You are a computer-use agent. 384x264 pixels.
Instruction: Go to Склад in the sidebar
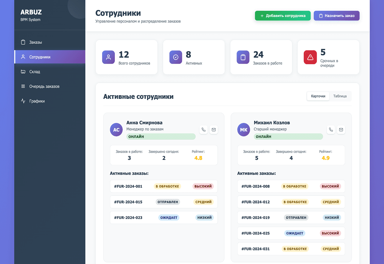point(35,72)
